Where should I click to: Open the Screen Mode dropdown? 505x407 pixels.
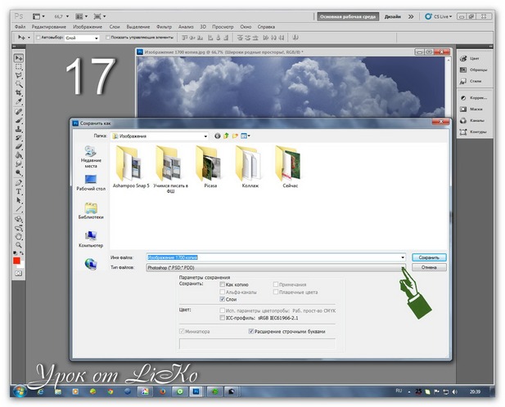pyautogui.click(x=99, y=16)
